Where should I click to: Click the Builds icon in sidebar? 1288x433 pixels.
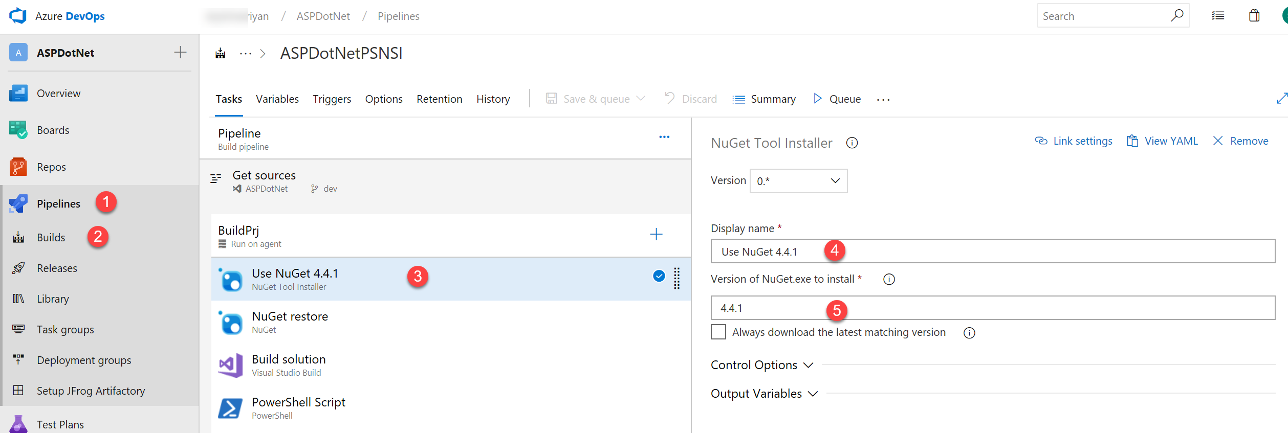click(18, 237)
